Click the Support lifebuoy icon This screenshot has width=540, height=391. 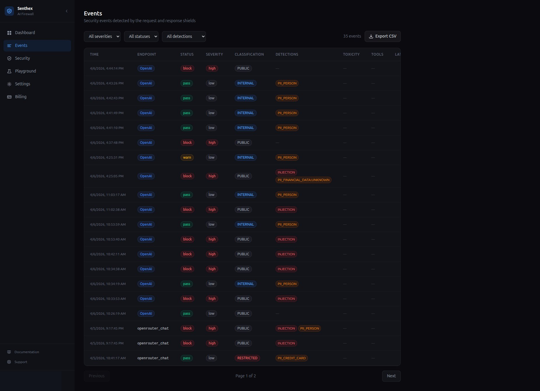(x=9, y=362)
